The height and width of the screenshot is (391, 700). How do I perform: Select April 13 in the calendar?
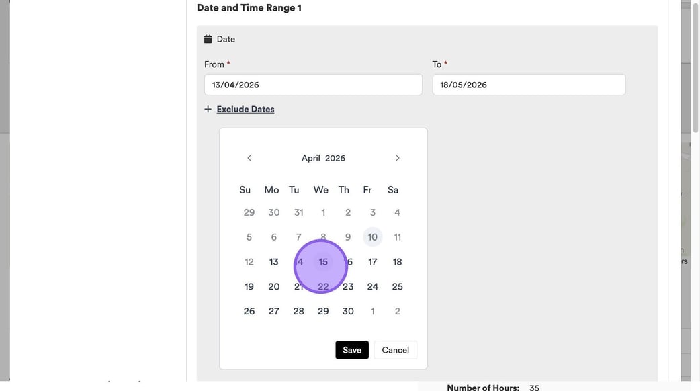pyautogui.click(x=274, y=262)
